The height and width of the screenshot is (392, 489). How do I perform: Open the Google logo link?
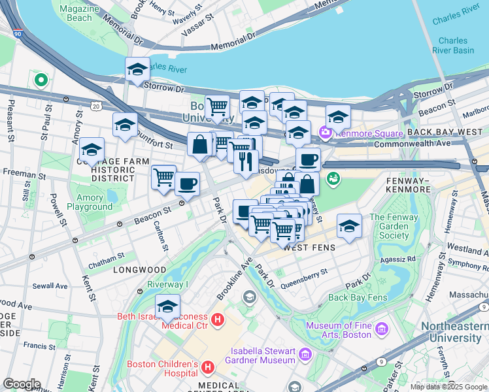pos(22,384)
